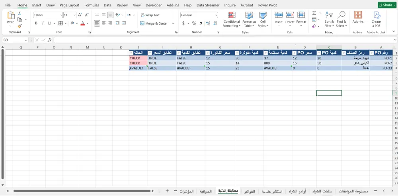Screen dimensions: 398x196
Task: Click the Share button
Action: click(387, 5)
